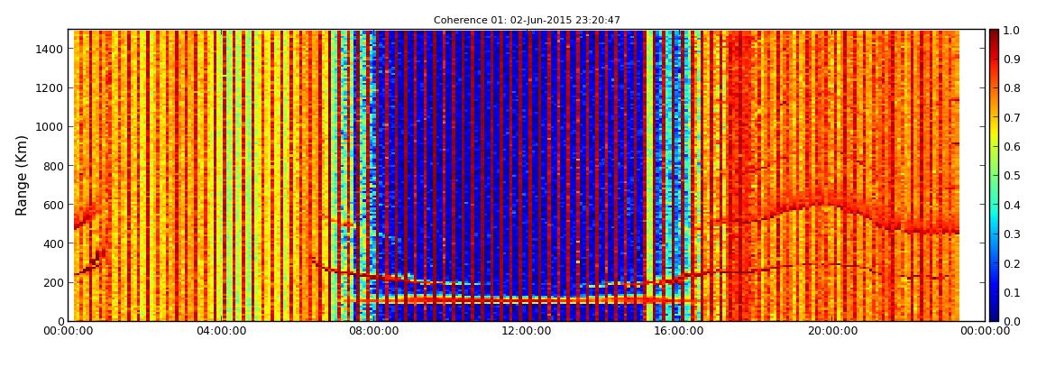This screenshot has height=367, width=1037.
Task: Click the green middle of the colorbar
Action: 994,175
